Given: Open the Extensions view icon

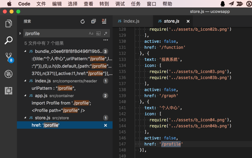Looking at the screenshot, I should 8,91.
